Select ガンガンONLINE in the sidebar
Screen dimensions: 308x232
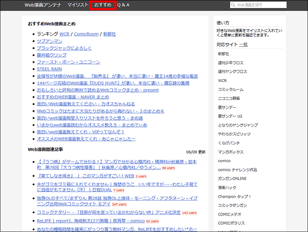click(232, 179)
